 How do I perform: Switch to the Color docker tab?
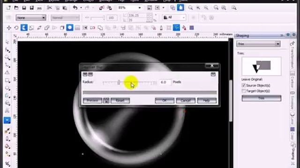click(x=292, y=134)
